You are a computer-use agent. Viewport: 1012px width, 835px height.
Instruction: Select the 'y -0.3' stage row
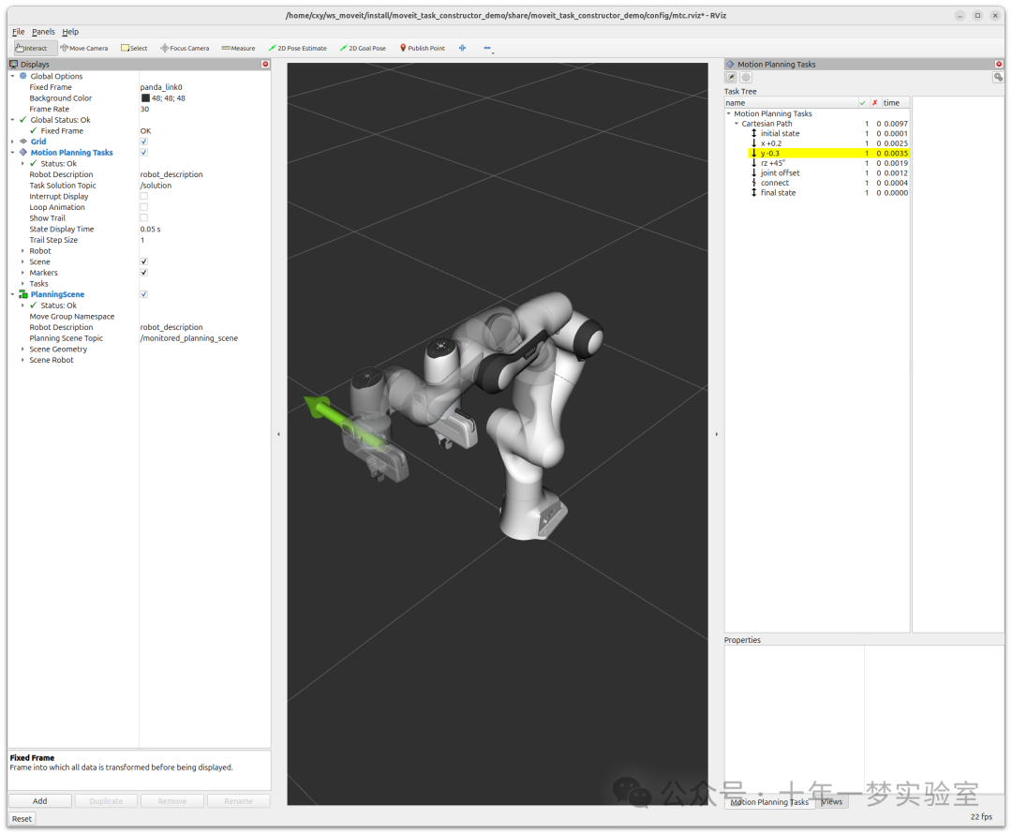pos(828,153)
